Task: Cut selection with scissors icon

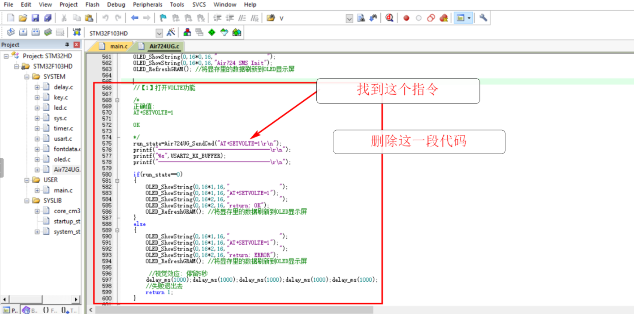Action: coord(64,18)
